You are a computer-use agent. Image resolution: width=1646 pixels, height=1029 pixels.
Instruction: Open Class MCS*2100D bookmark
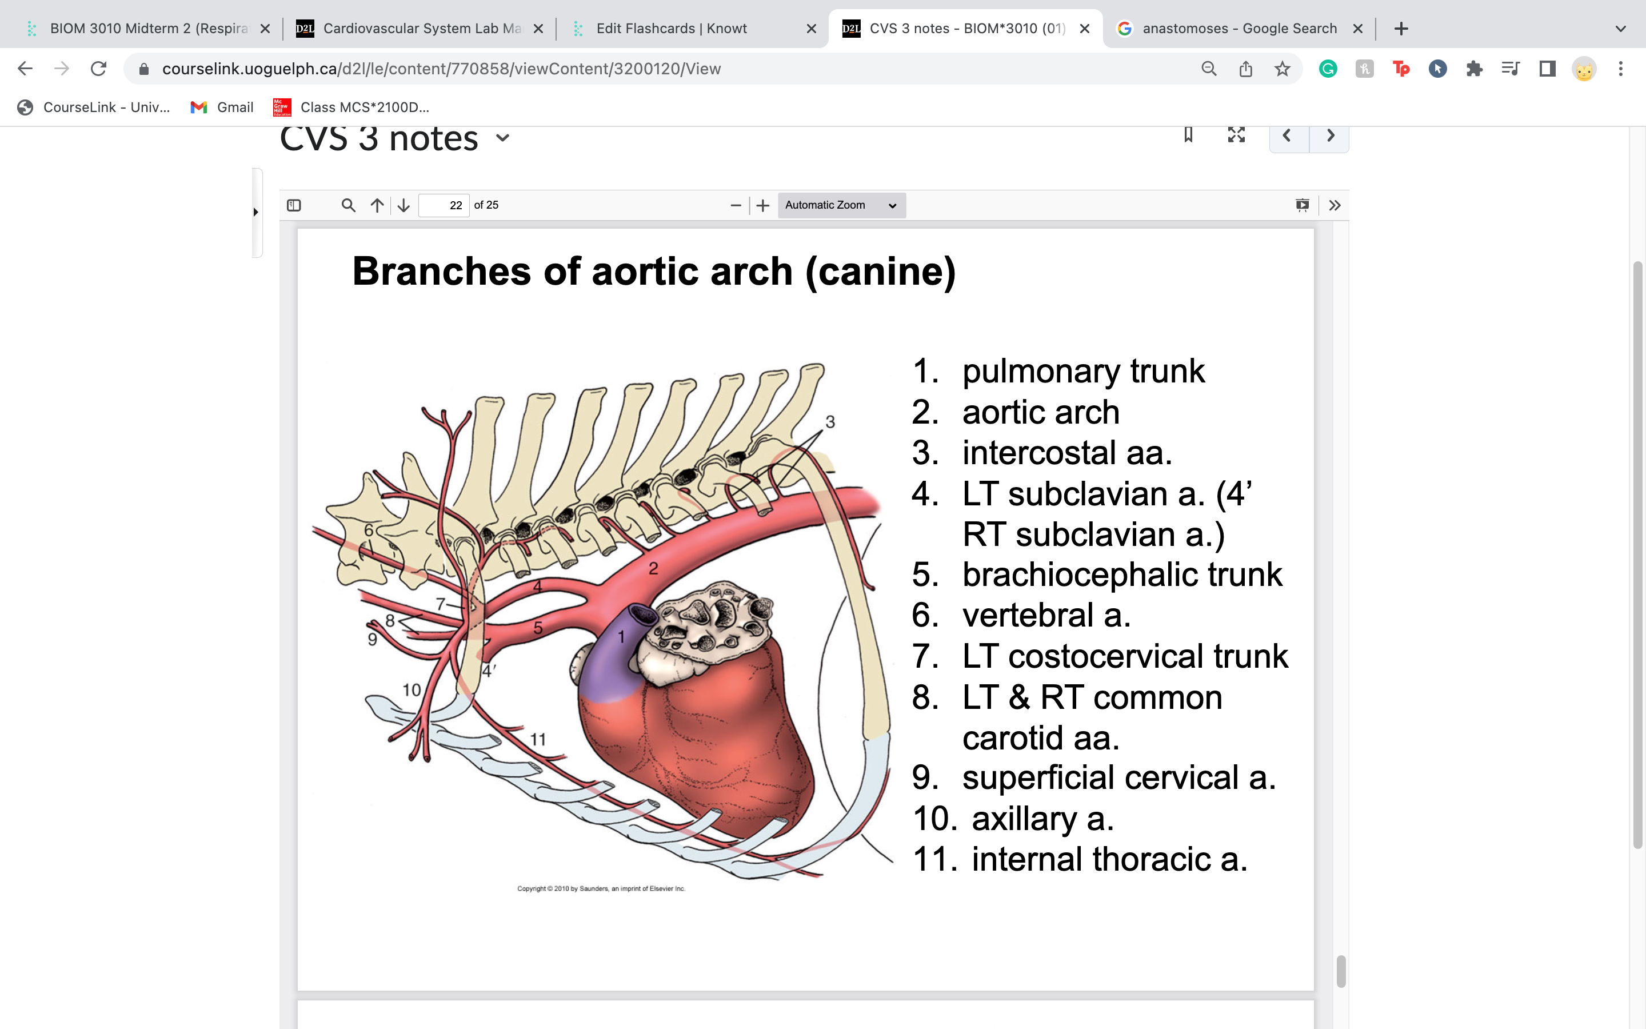[350, 107]
